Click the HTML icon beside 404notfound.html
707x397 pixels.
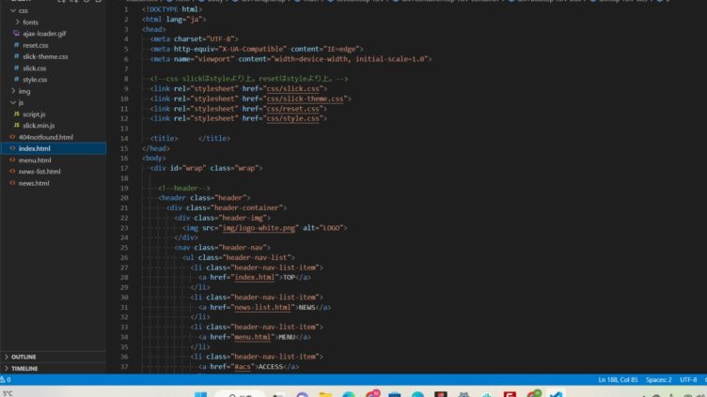pyautogui.click(x=11, y=137)
